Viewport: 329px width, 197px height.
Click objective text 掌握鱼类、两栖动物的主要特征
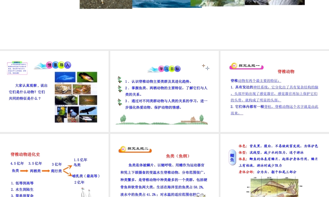[157, 88]
